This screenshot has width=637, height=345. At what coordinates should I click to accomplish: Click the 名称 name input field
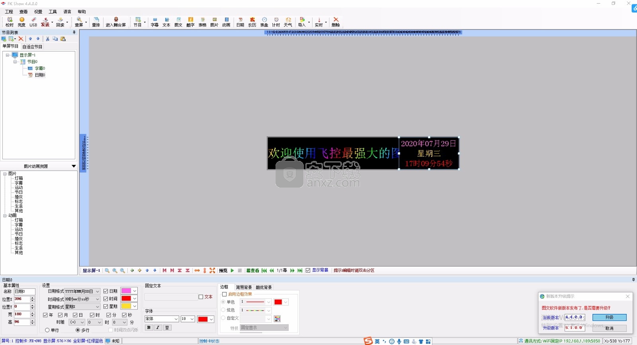click(25, 292)
